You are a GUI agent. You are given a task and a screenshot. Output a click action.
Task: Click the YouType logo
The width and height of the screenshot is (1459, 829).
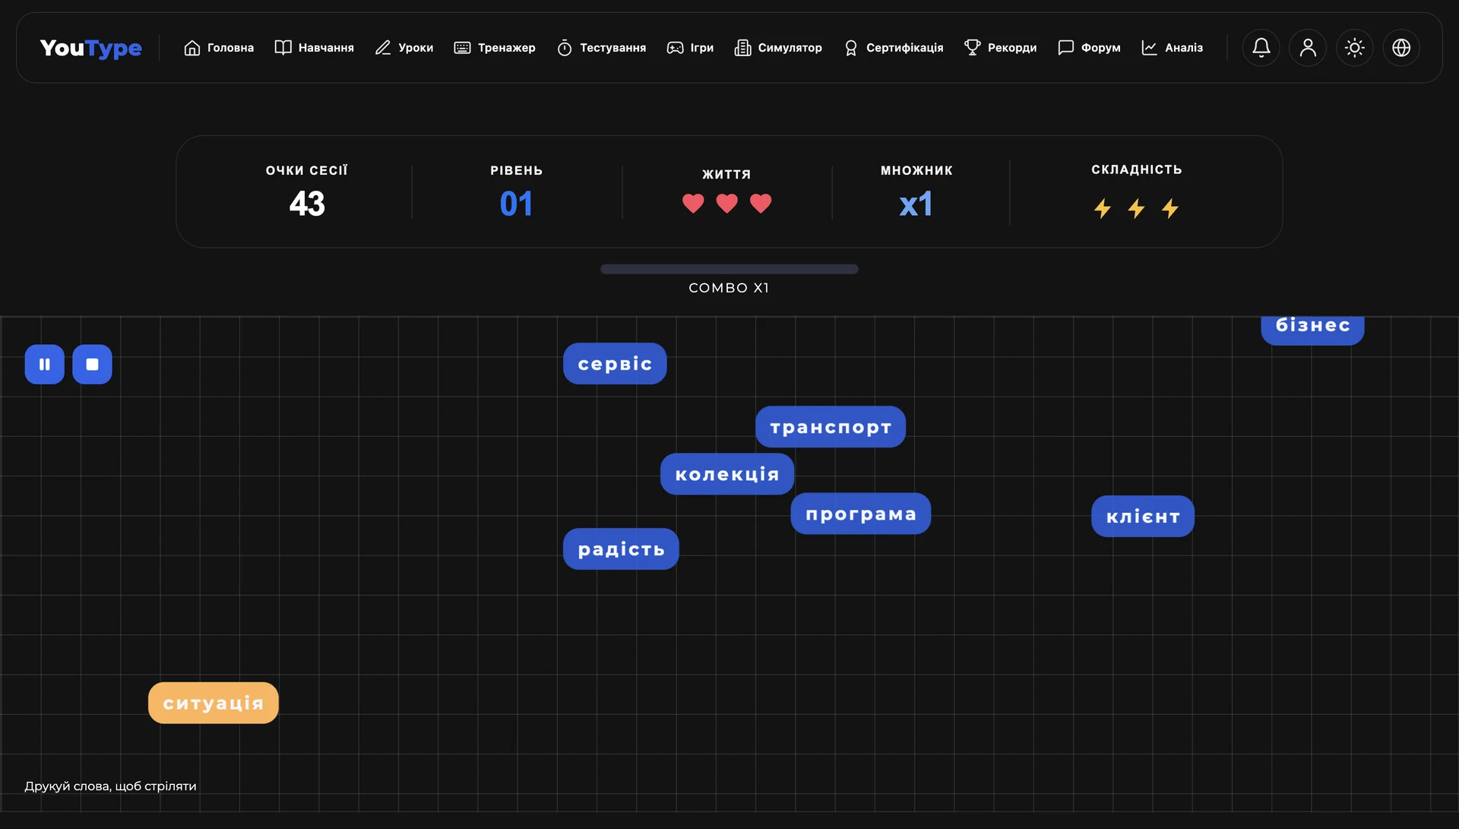point(90,48)
